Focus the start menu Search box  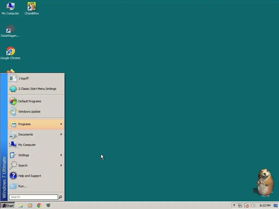[x=34, y=197]
